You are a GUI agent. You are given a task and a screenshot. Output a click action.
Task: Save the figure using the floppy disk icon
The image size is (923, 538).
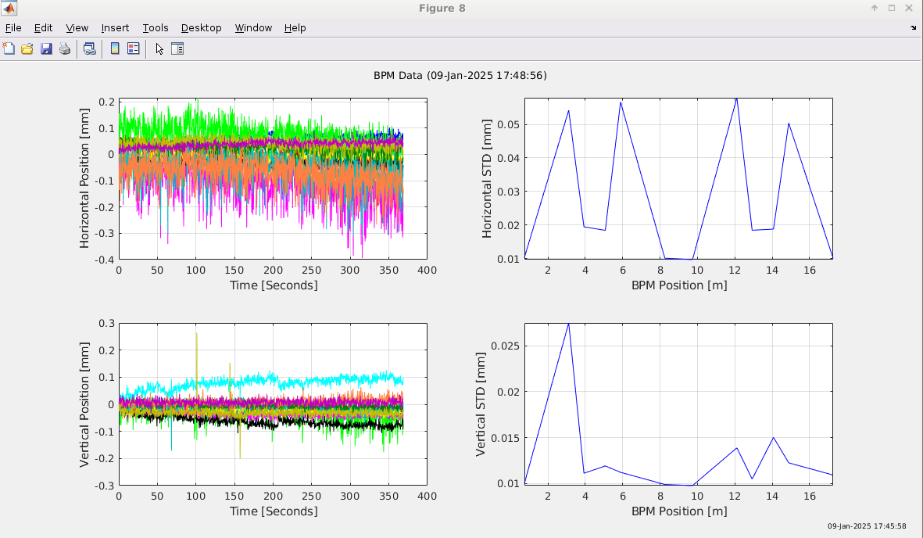pyautogui.click(x=46, y=48)
